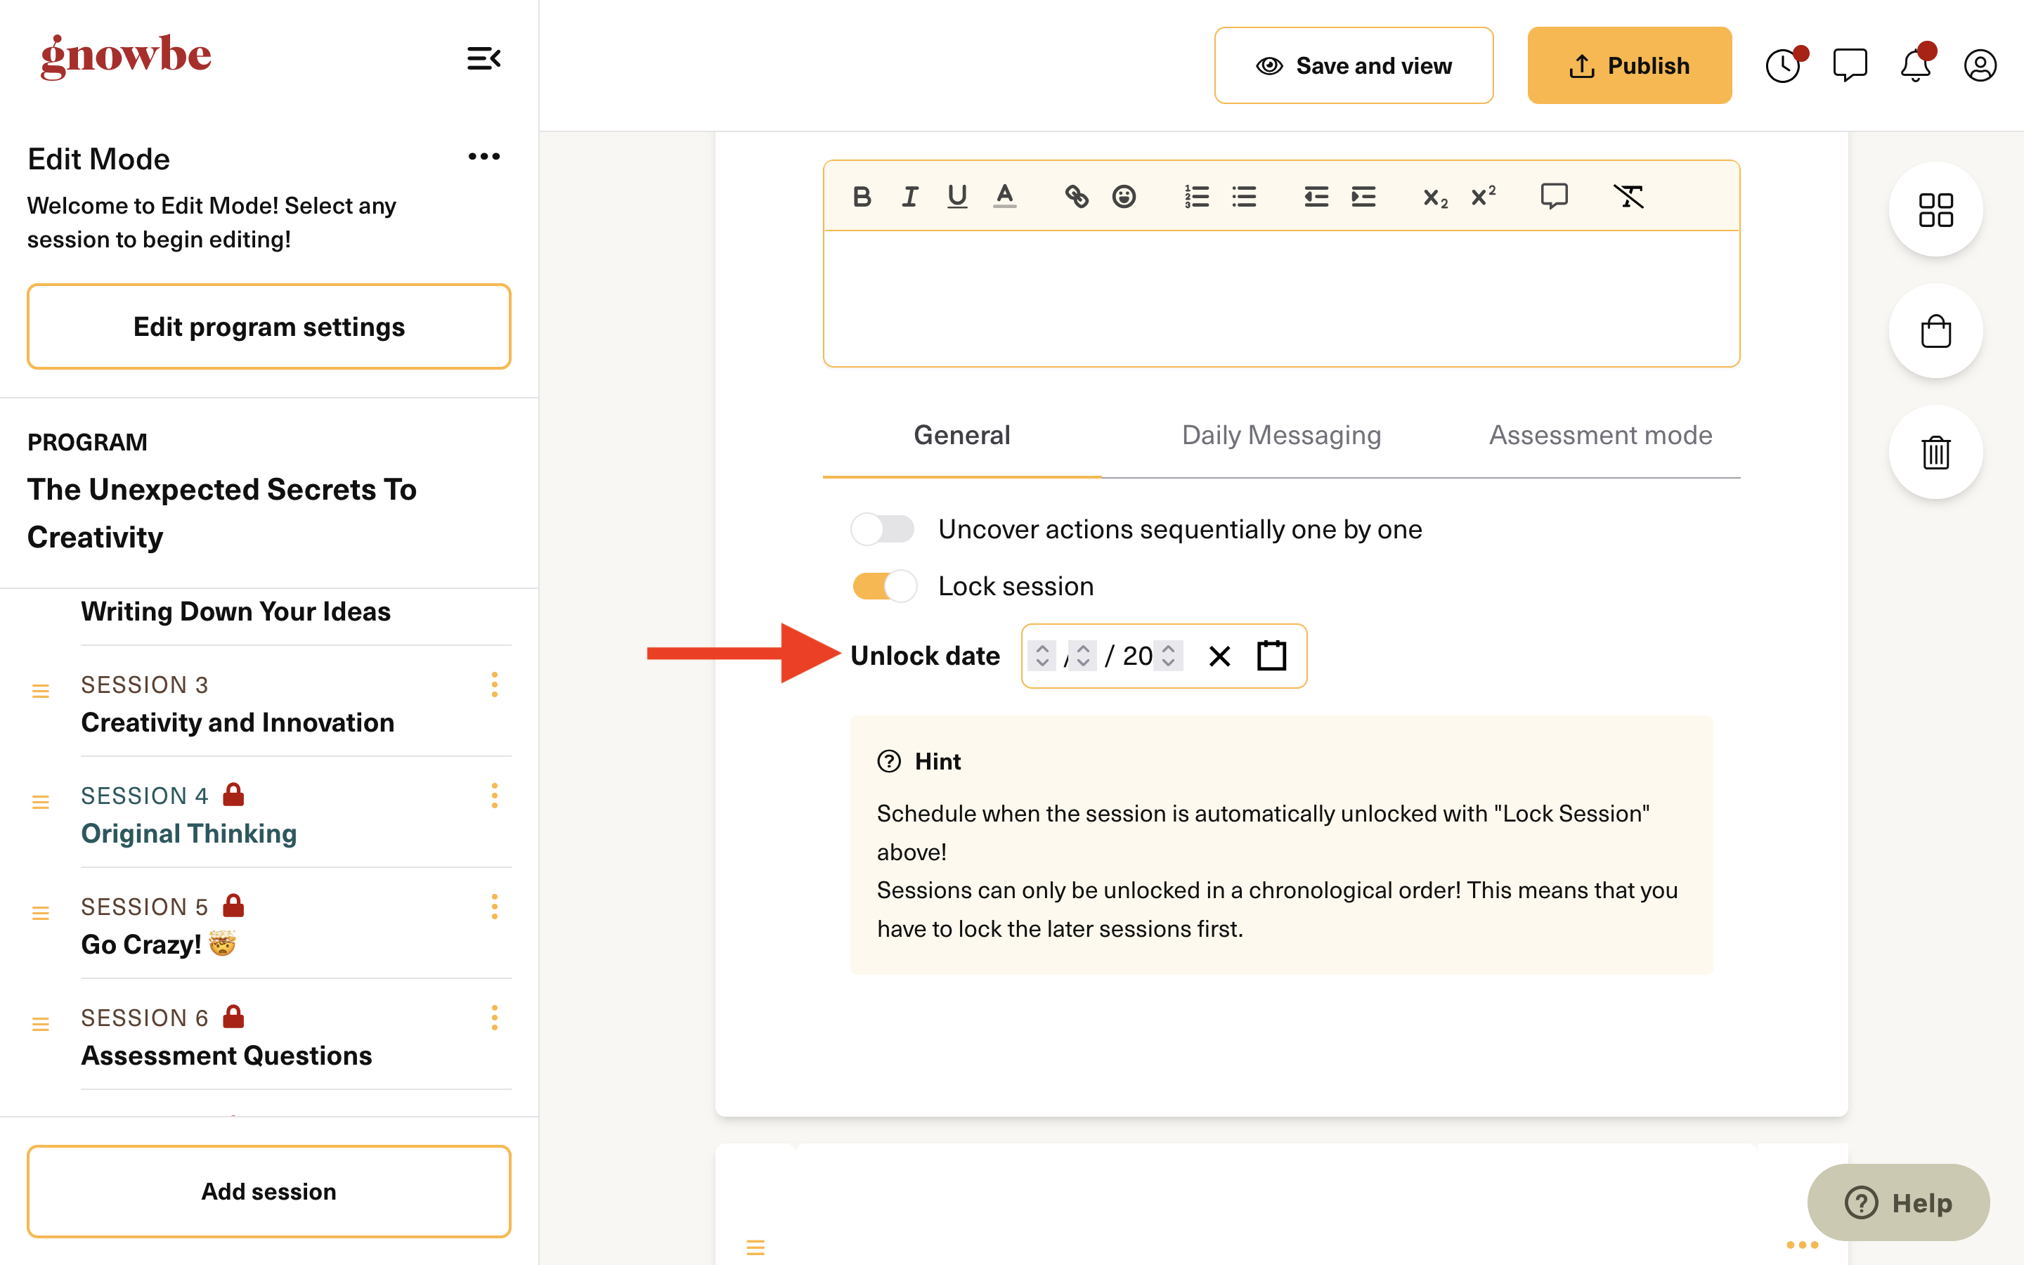Select Session 4 Original Thinking
2024x1265 pixels.
pos(189,833)
